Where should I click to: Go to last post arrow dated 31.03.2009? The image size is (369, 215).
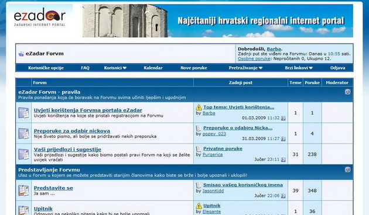tap(283, 139)
